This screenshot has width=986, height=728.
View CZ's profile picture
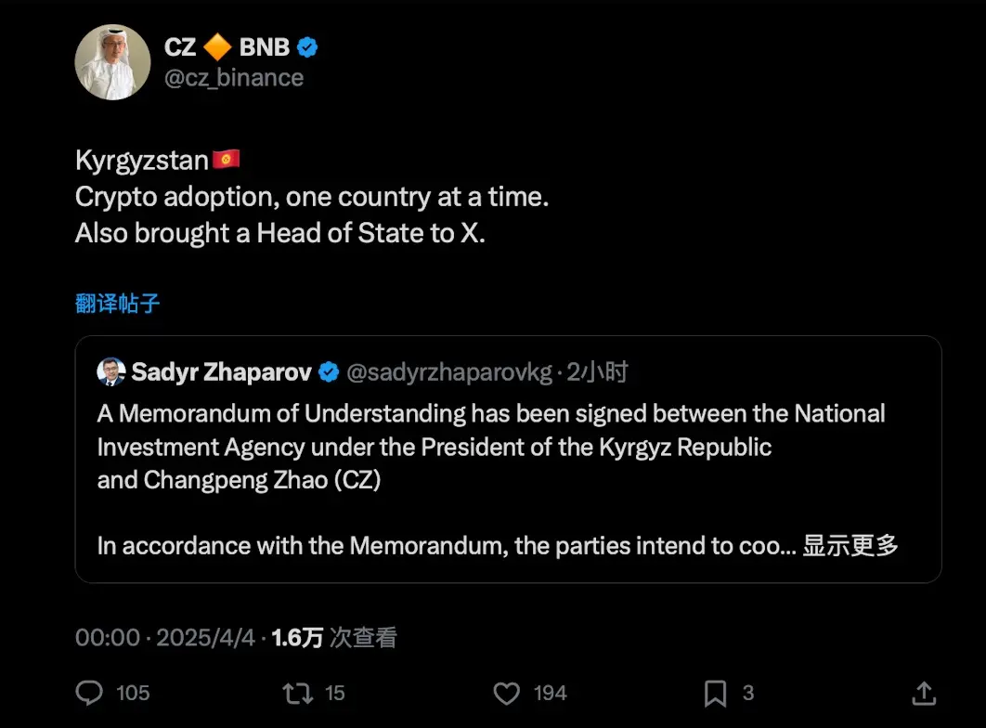tap(112, 62)
